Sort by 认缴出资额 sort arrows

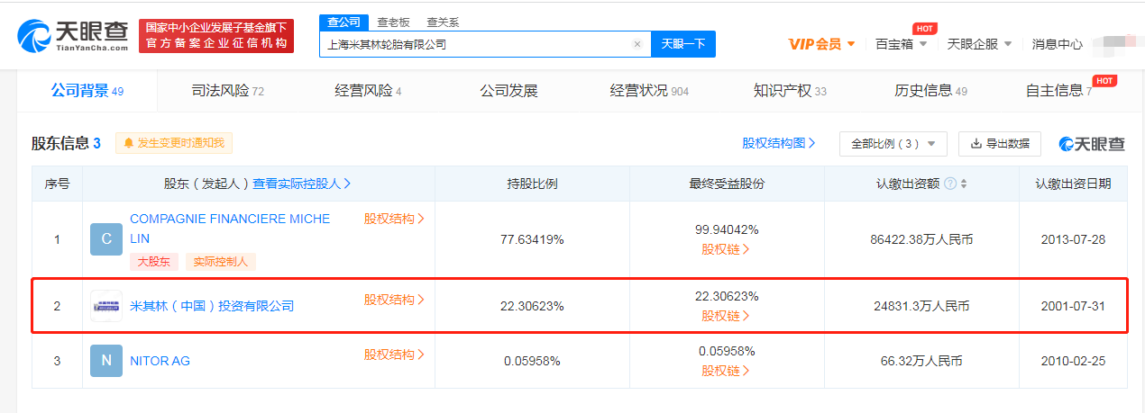pos(964,184)
